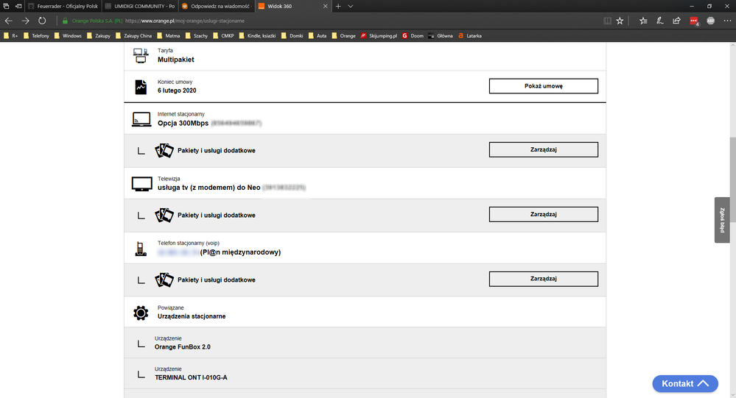Screen dimensions: 736x398
Task: Click the television icon next to Telewizja
Action: pos(141,184)
